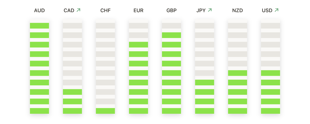Click the CAD text label

click(x=69, y=11)
